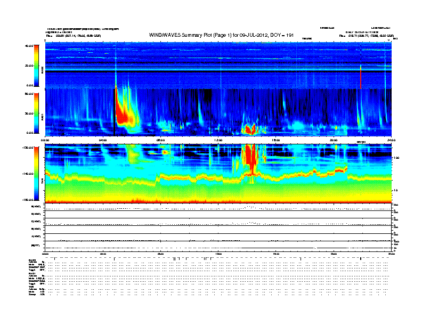Viewport: 422px width, 326px height.
Task: Click the 12:00 tick label under RAD1 spectrogram
Action: (218, 140)
